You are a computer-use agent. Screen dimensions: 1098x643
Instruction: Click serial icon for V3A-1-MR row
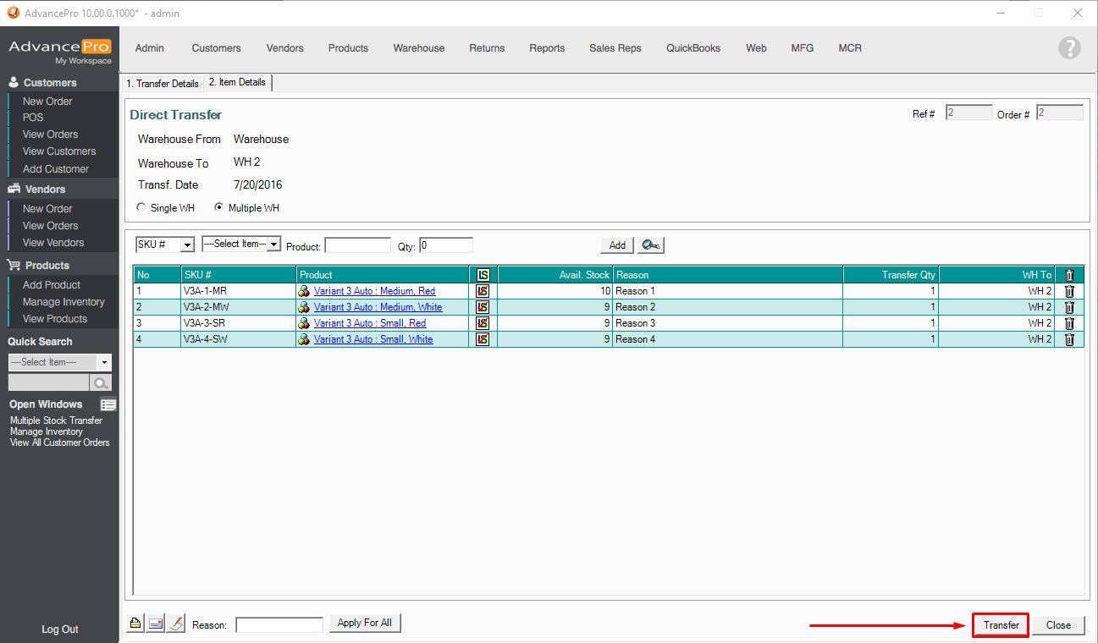pos(483,291)
